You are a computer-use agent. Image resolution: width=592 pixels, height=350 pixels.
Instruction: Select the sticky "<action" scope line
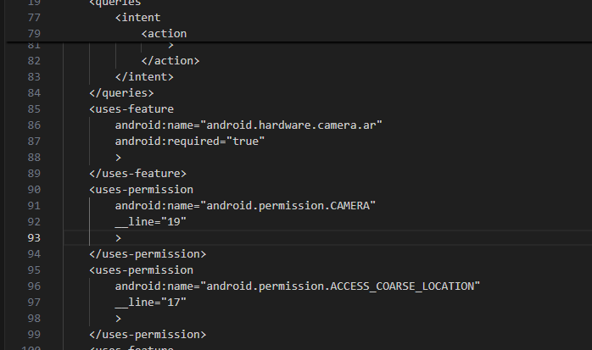click(x=165, y=33)
